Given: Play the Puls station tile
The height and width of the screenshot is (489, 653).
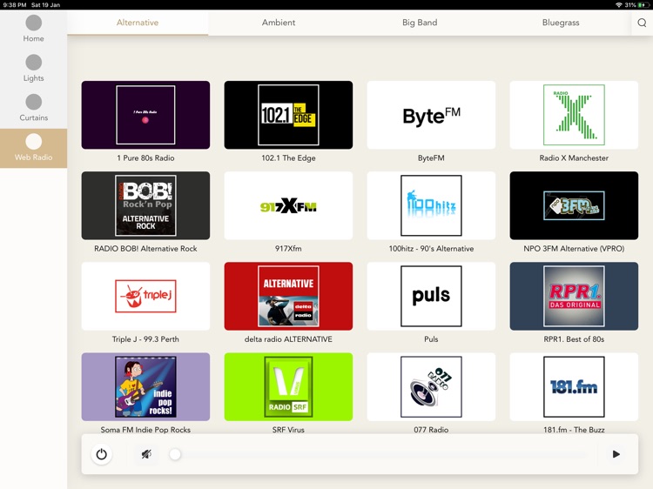Looking at the screenshot, I should [431, 296].
